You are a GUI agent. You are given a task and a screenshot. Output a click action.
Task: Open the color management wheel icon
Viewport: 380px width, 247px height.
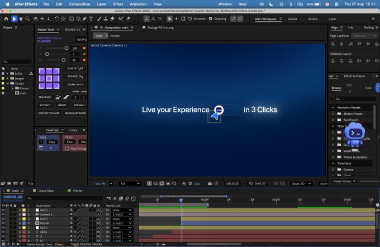pyautogui.click(x=184, y=183)
